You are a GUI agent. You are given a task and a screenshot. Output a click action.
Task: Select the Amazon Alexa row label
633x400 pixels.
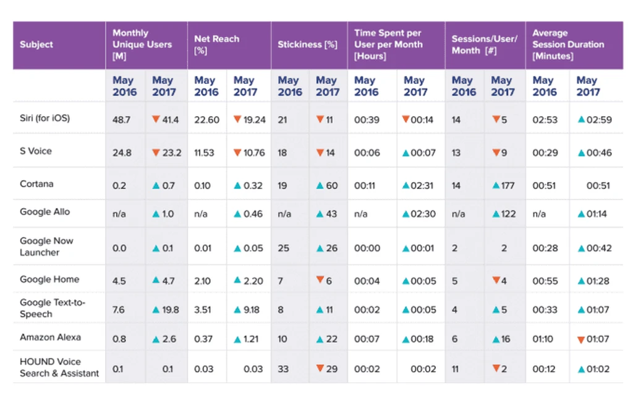[x=51, y=337]
